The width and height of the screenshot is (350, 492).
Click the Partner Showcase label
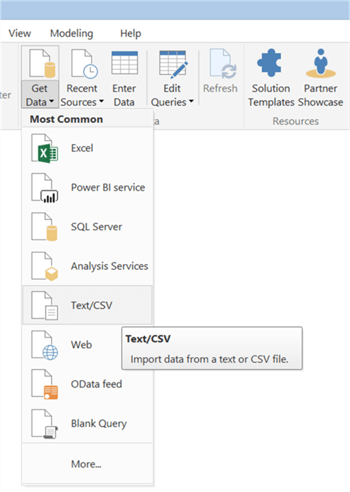pos(321,95)
